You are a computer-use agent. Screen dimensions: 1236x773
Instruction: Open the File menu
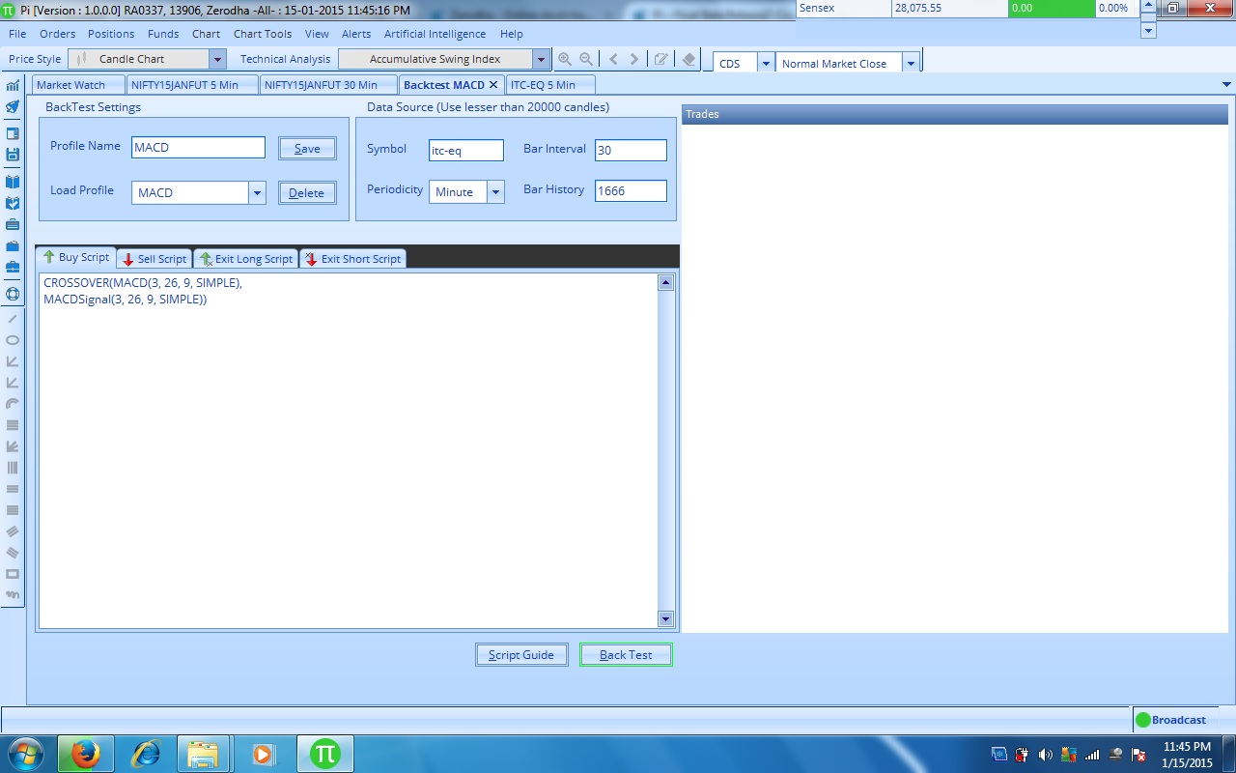(x=17, y=34)
